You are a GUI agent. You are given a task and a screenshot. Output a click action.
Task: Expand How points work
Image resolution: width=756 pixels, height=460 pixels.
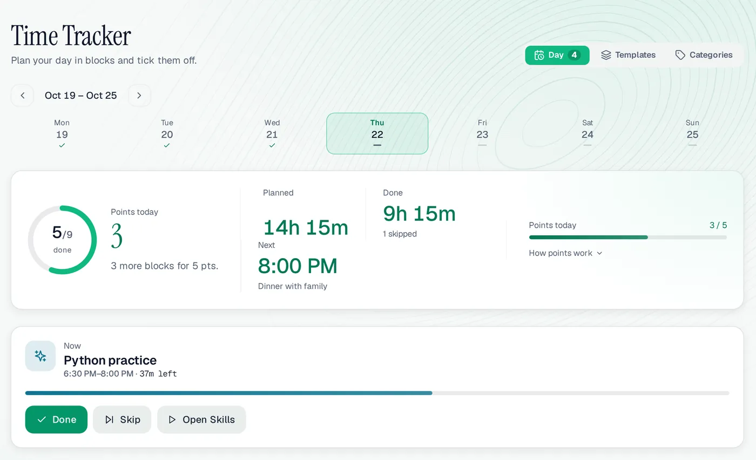click(565, 253)
